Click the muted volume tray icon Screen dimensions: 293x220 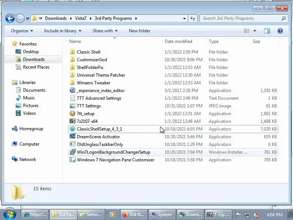pos(256,215)
